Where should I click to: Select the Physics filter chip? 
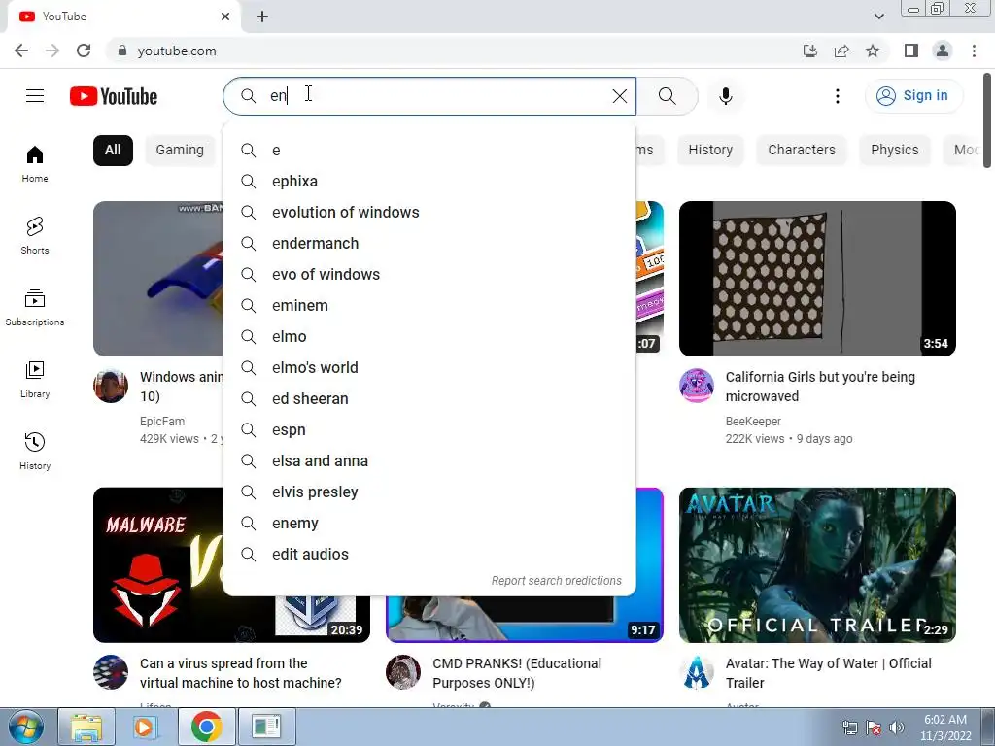point(894,151)
